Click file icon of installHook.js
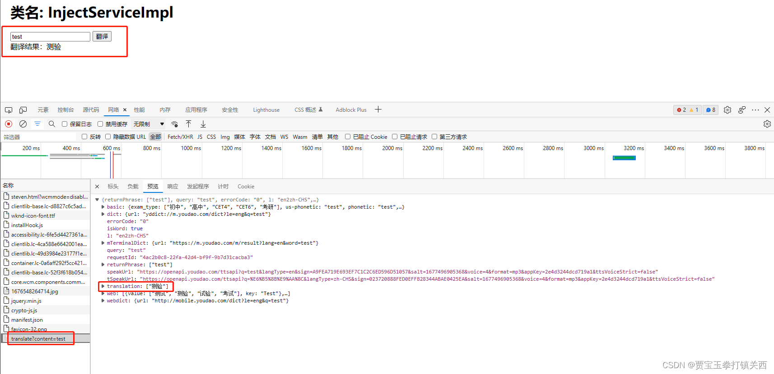 pyautogui.click(x=6, y=224)
